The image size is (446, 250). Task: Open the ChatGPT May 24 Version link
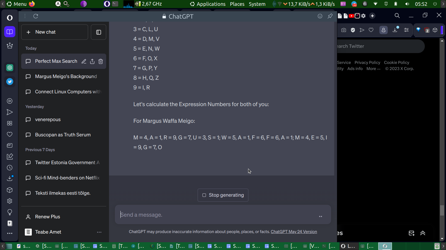coord(294,232)
